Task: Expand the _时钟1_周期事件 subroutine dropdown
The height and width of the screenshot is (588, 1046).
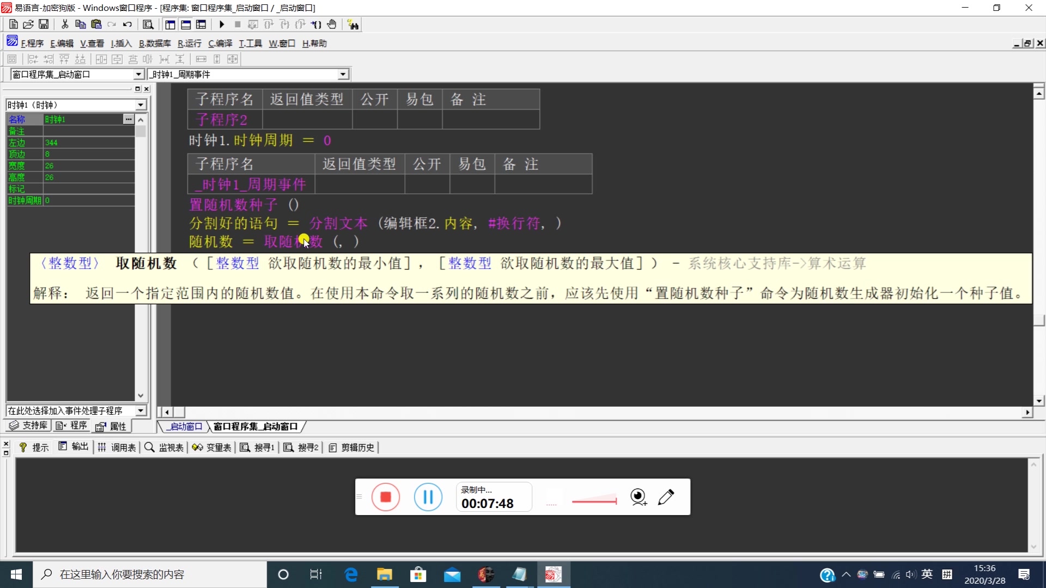Action: pyautogui.click(x=342, y=74)
